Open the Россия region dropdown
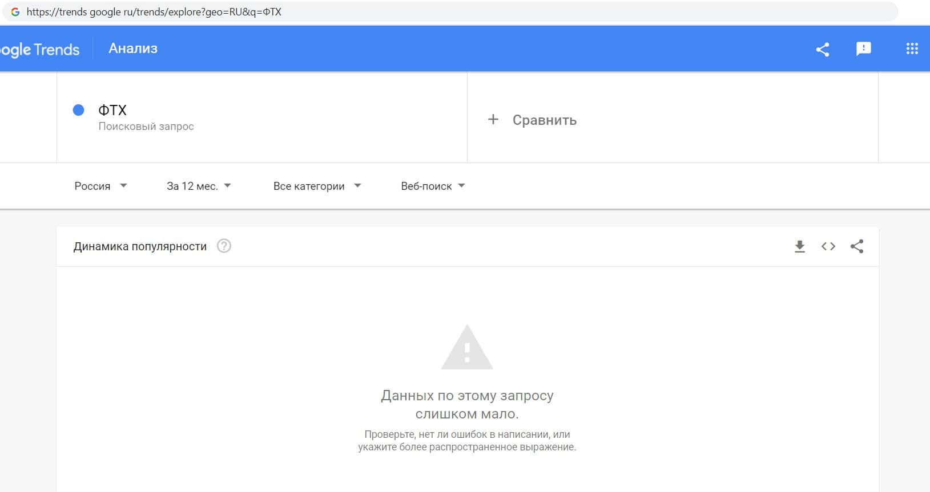 [100, 186]
